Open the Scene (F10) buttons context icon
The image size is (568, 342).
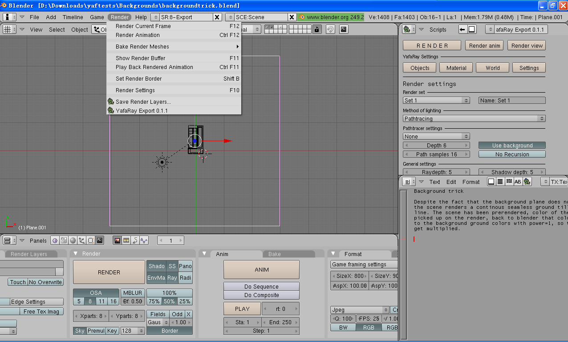pyautogui.click(x=99, y=240)
